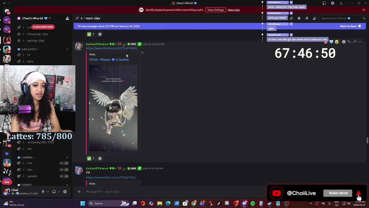Open notification settings bell icon
369x208 pixels.
point(299,18)
